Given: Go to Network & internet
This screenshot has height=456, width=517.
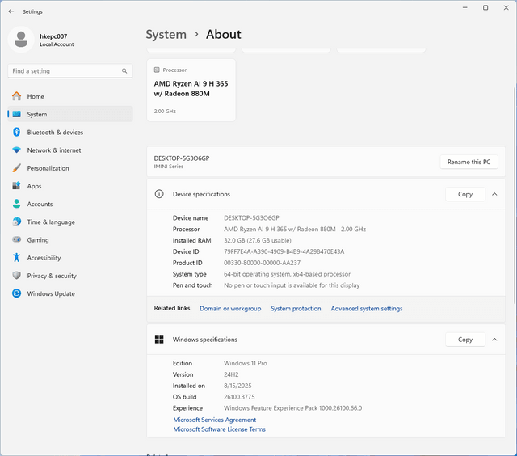Looking at the screenshot, I should pyautogui.click(x=70, y=150).
